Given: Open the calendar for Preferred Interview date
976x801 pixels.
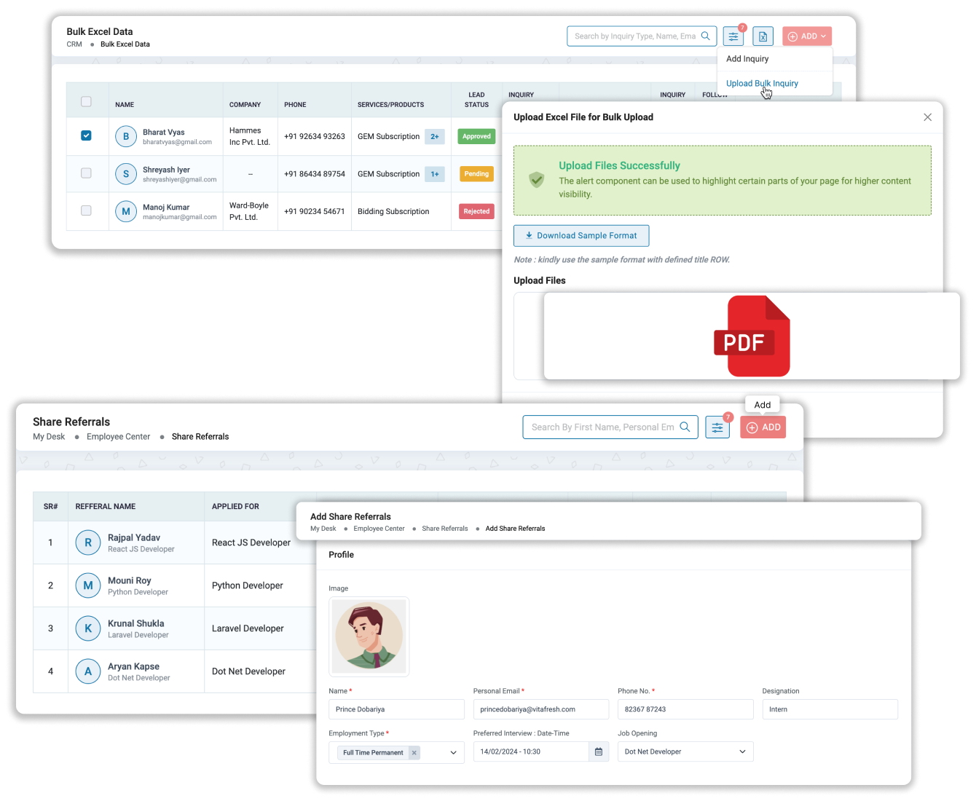Looking at the screenshot, I should point(599,751).
